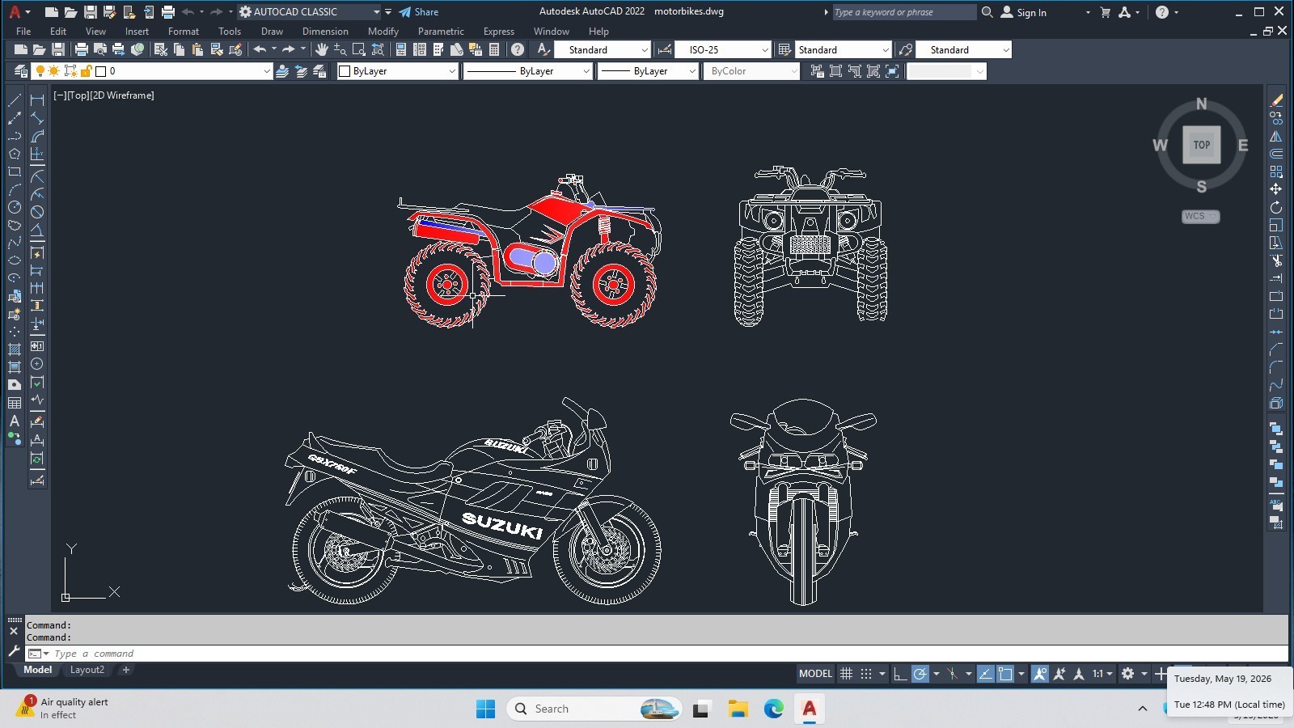Click the Help question mark in Standard toolbar
Image resolution: width=1294 pixels, height=728 pixels.
pyautogui.click(x=518, y=49)
